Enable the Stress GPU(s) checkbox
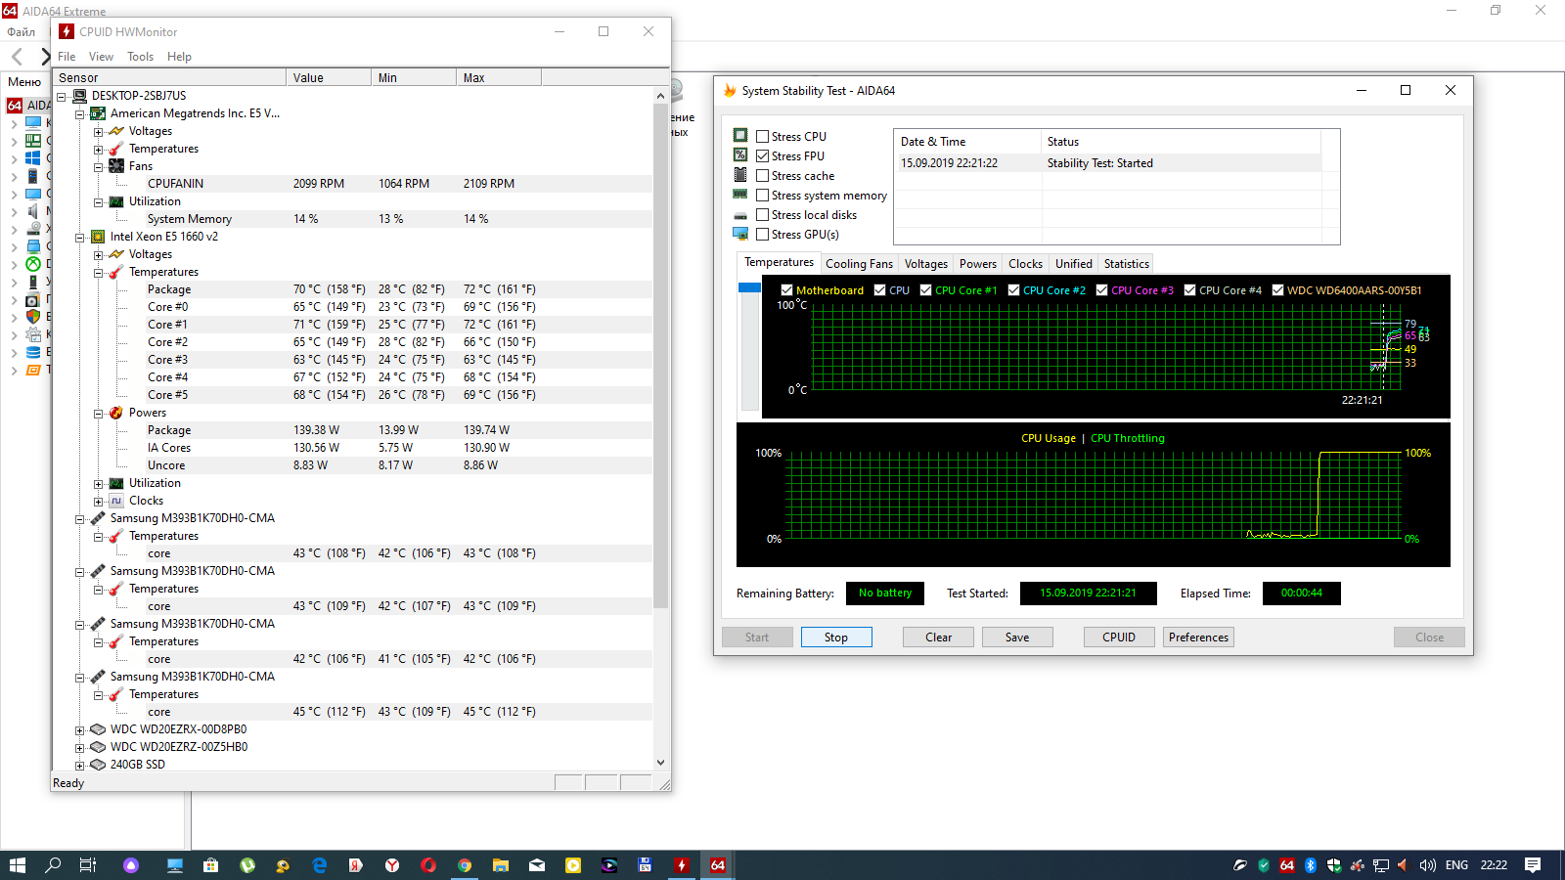 (763, 235)
